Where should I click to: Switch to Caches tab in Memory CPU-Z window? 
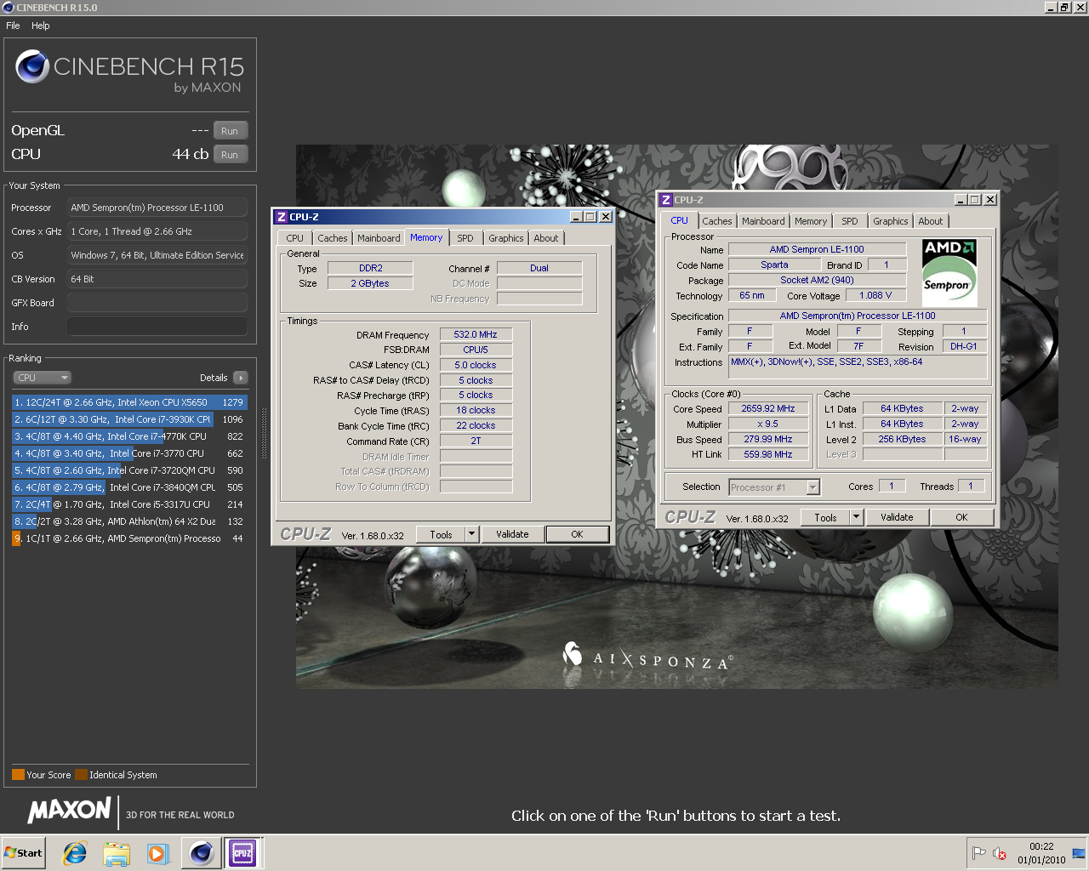(x=332, y=238)
